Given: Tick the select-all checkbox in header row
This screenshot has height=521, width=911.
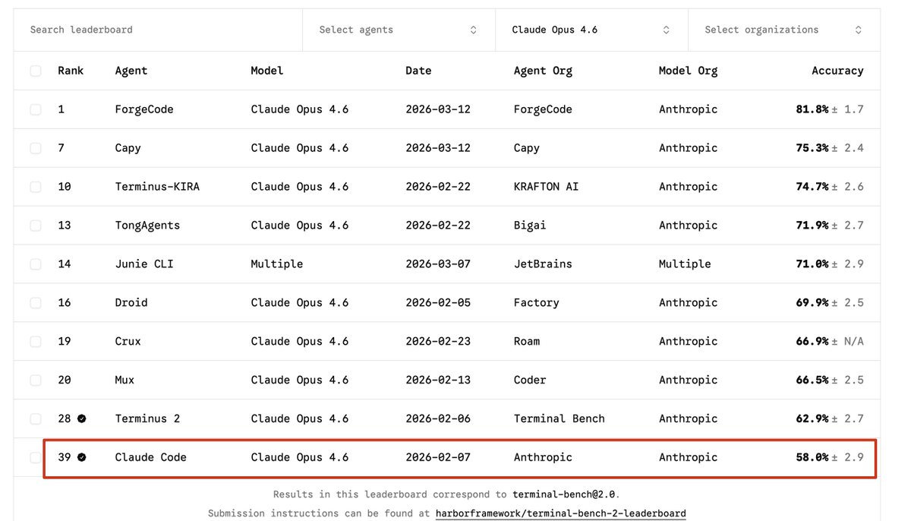Looking at the screenshot, I should 36,71.
